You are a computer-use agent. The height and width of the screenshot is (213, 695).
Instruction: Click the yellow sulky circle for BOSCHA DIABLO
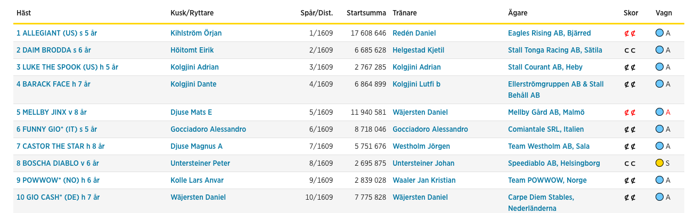pos(659,163)
